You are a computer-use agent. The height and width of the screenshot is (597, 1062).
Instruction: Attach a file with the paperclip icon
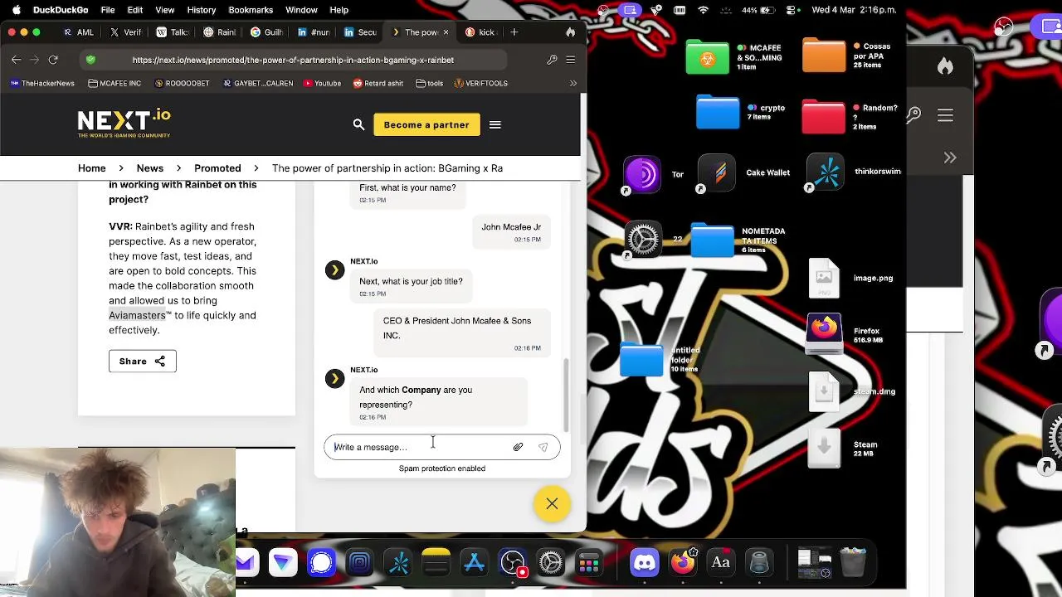[x=518, y=447]
